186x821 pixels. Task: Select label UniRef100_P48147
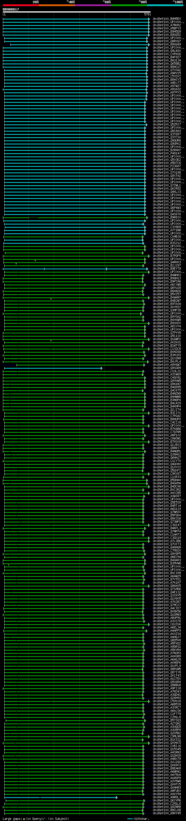[x=167, y=153]
